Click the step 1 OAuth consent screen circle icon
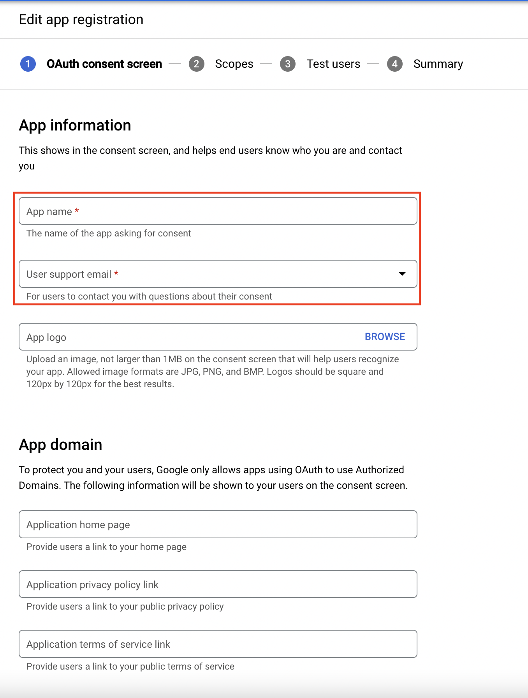Screen dimensions: 528x698 point(28,64)
